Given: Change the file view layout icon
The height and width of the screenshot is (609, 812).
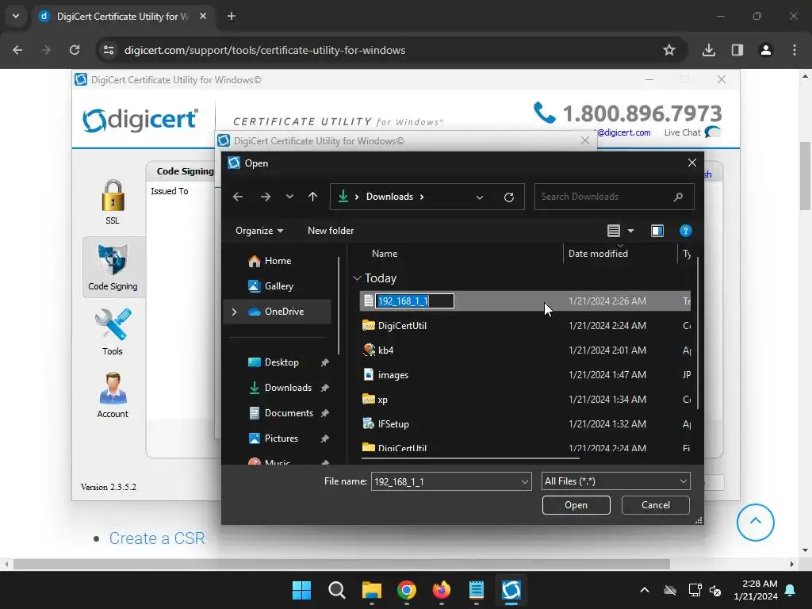Looking at the screenshot, I should [614, 231].
